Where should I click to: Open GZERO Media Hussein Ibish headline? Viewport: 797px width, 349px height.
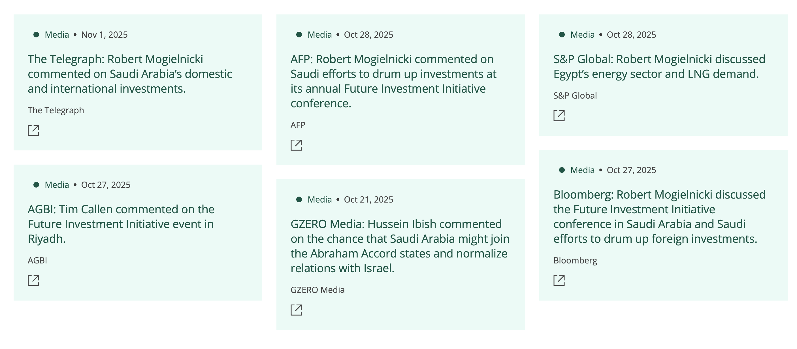[x=400, y=246]
